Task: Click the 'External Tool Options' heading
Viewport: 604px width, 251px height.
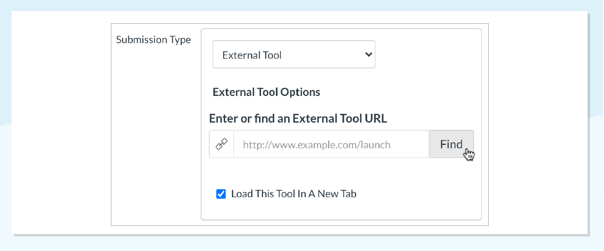Action: point(266,92)
